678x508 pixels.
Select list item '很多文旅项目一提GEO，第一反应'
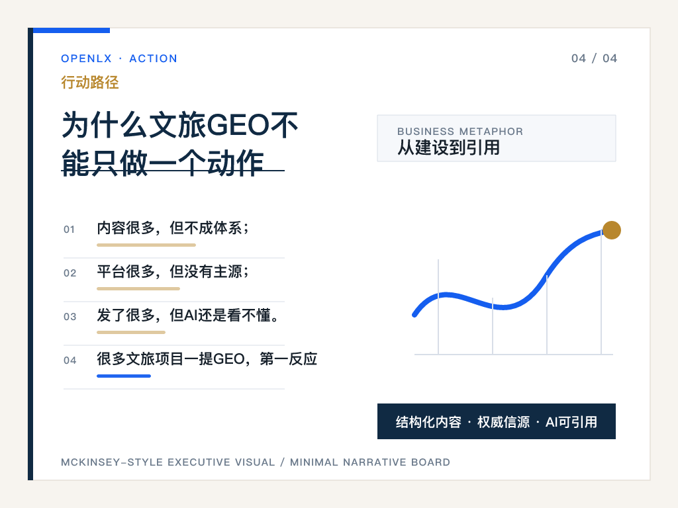click(x=207, y=359)
